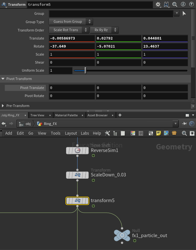Add a new pane tab with plus

[120, 115]
